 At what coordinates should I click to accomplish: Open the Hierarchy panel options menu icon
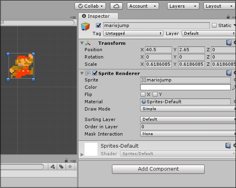pyautogui.click(x=73, y=17)
